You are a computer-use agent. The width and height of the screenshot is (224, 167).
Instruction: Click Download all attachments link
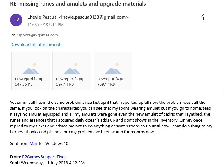tap(36, 45)
